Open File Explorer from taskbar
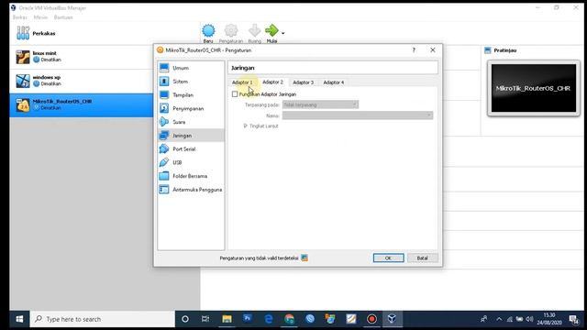587x330 pixels. 227,319
